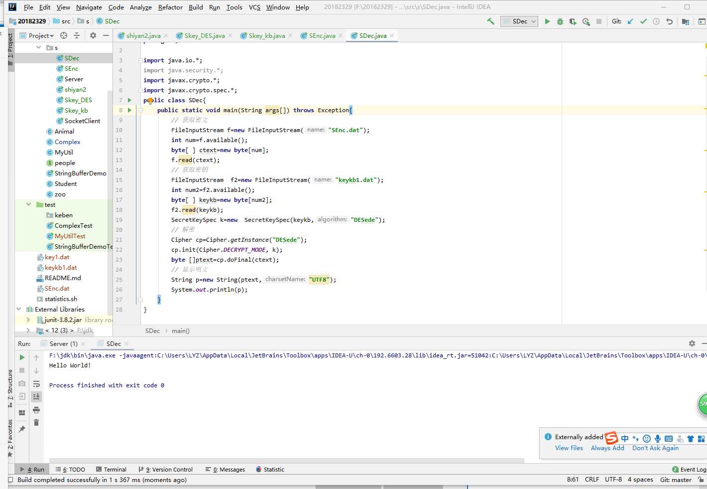The height and width of the screenshot is (489, 707).
Task: Toggle Scroll to End in Run console
Action: coord(36,396)
